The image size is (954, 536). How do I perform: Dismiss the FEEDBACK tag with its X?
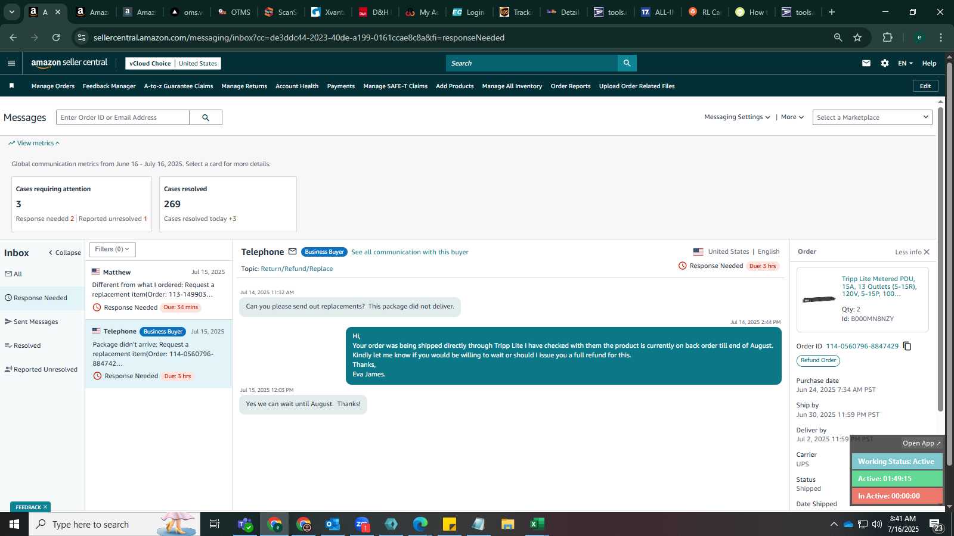pyautogui.click(x=45, y=507)
